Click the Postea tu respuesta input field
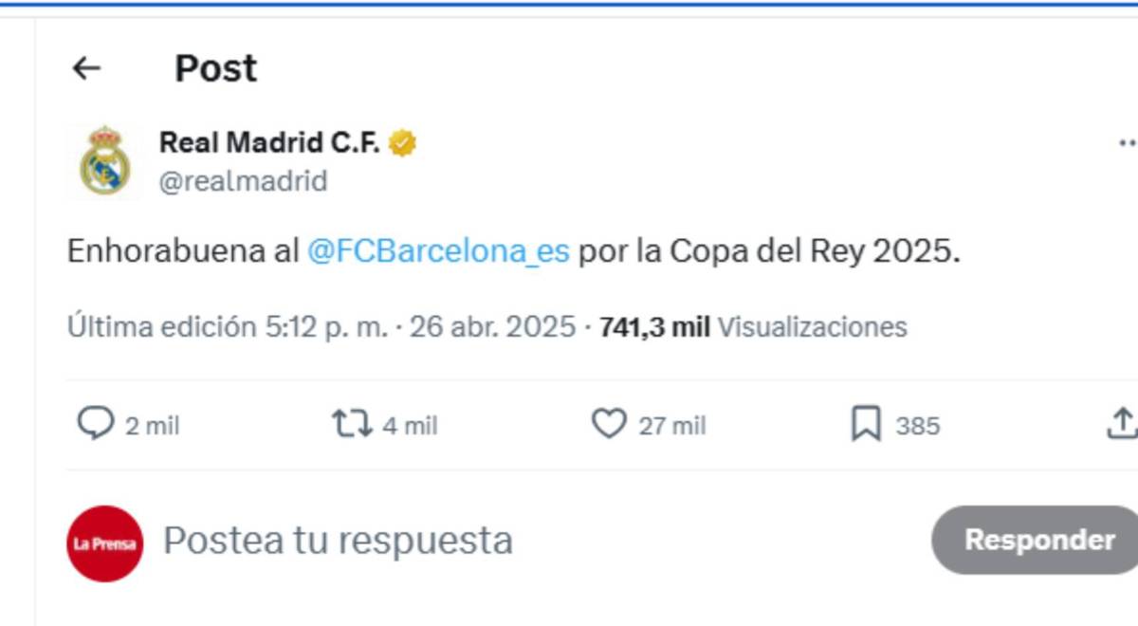 click(338, 540)
